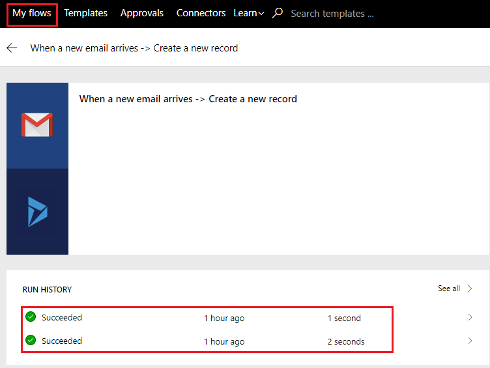Click the flow title in the card

pos(188,99)
